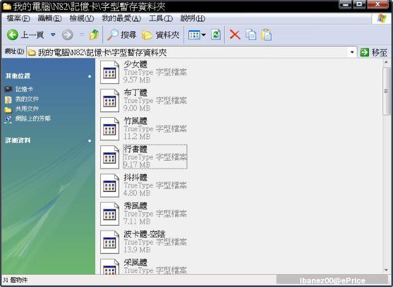Click the 秀風體 file name
393x287 pixels.
(135, 205)
